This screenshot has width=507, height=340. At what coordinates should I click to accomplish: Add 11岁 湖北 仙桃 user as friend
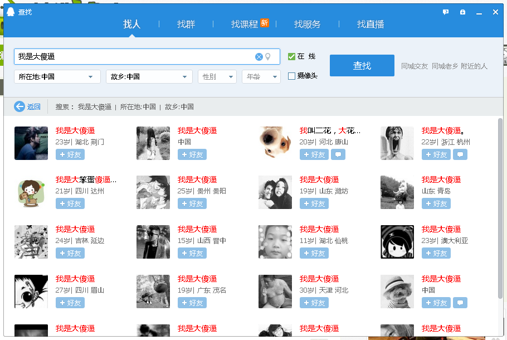pyautogui.click(x=314, y=253)
